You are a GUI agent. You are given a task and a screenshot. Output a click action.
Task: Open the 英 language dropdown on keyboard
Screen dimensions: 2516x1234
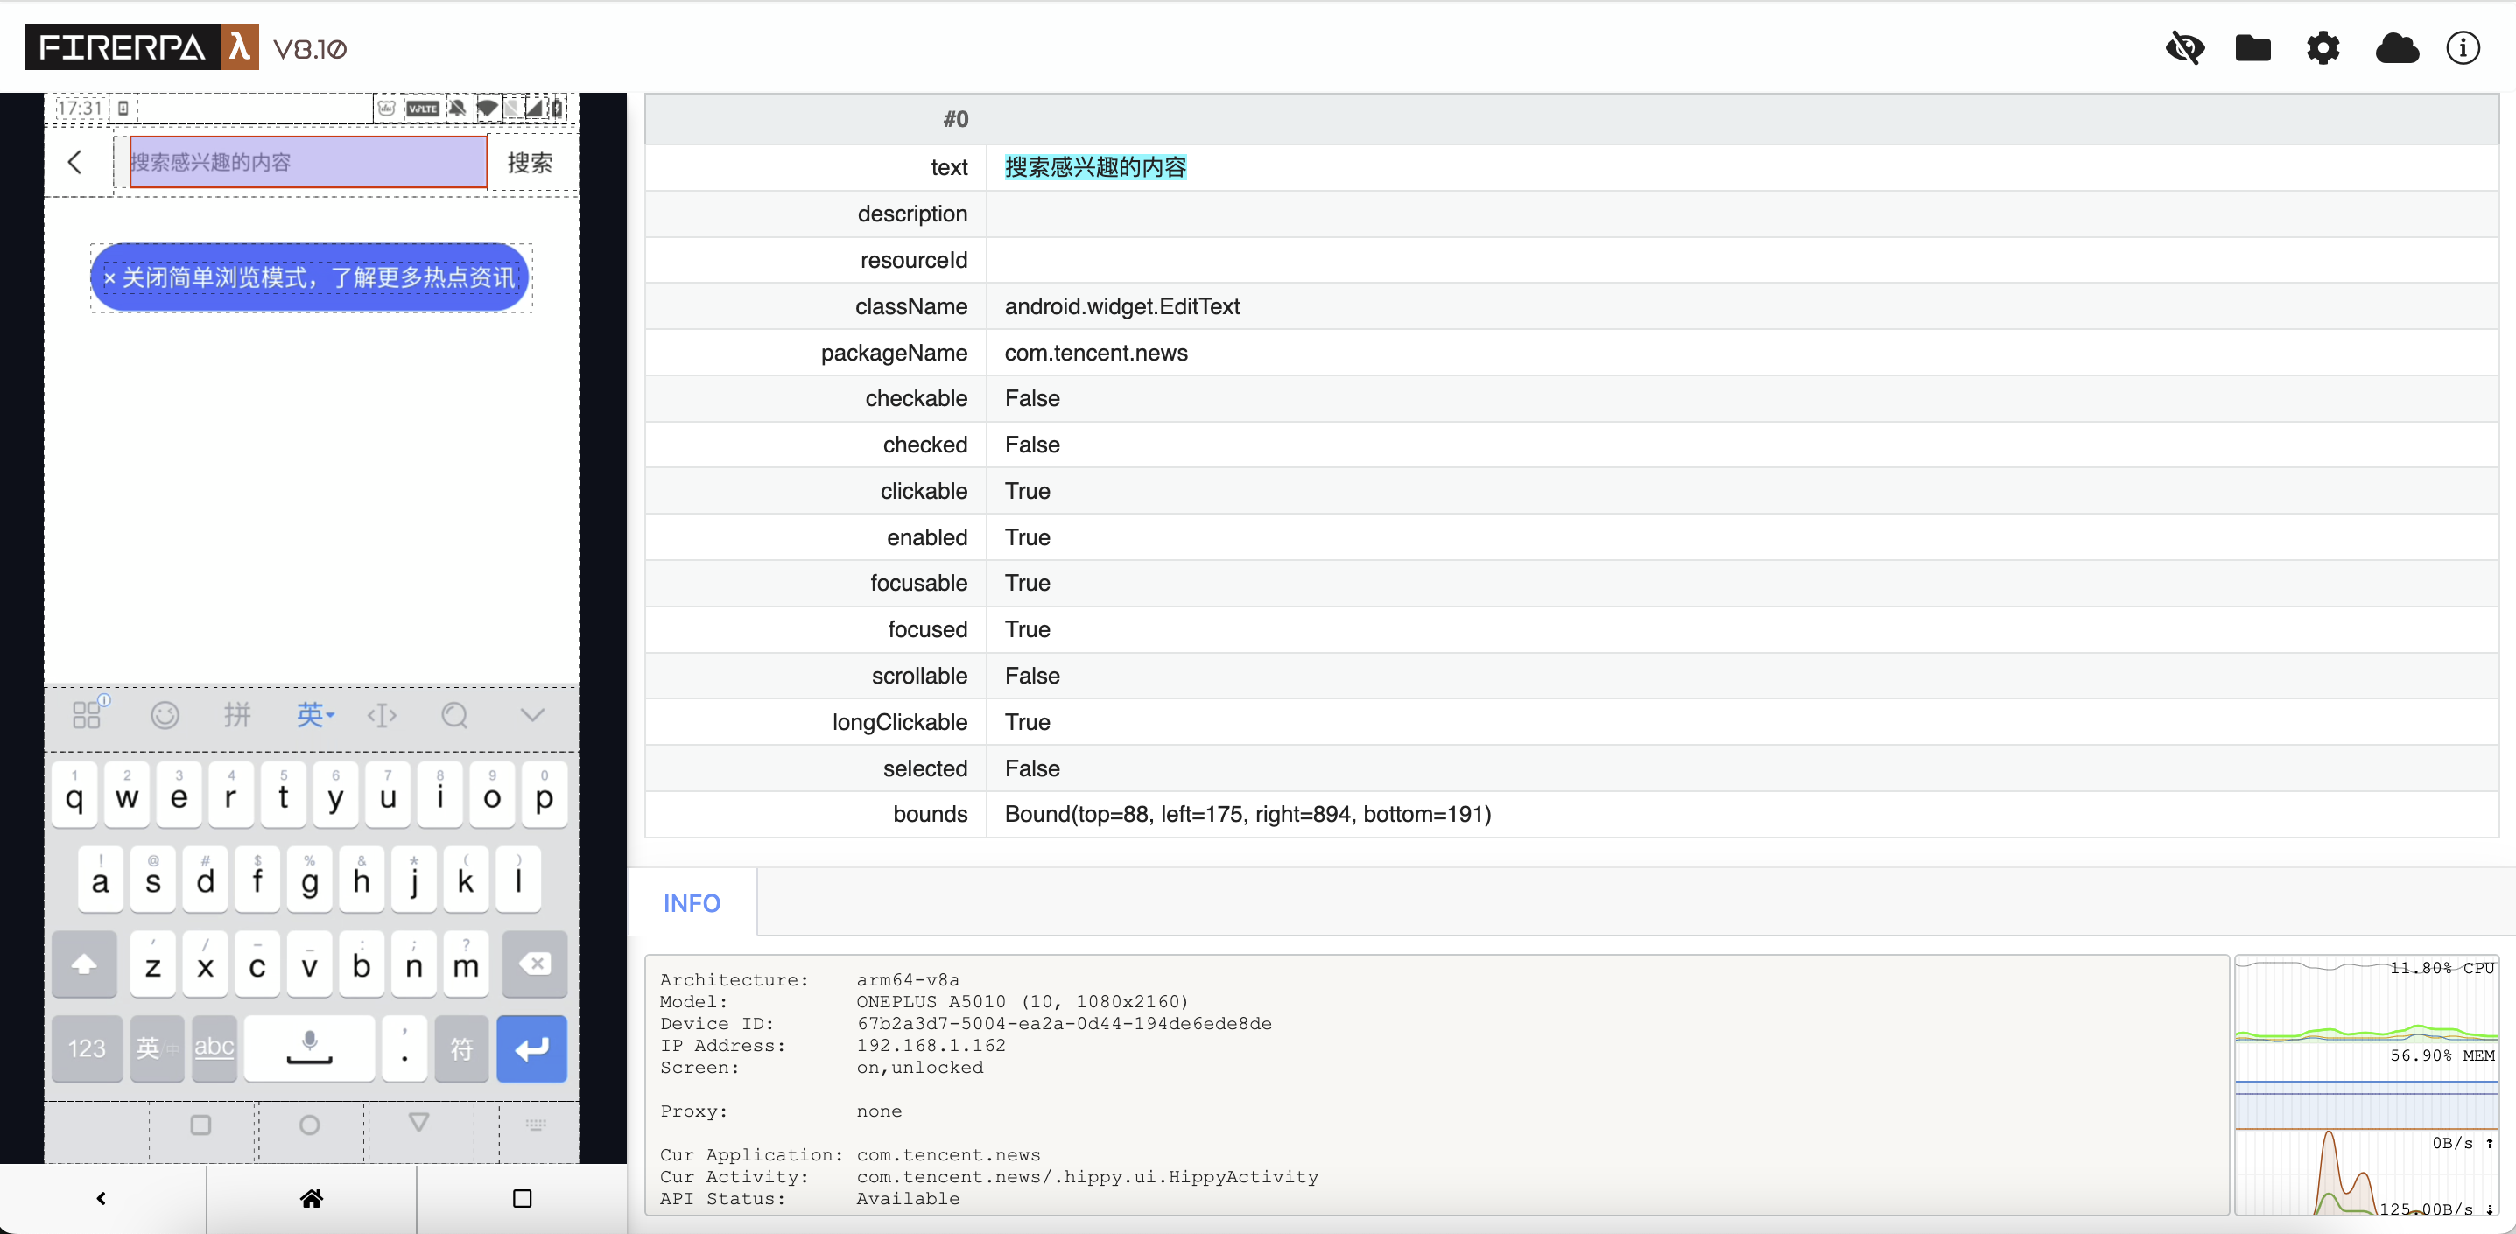click(x=314, y=715)
